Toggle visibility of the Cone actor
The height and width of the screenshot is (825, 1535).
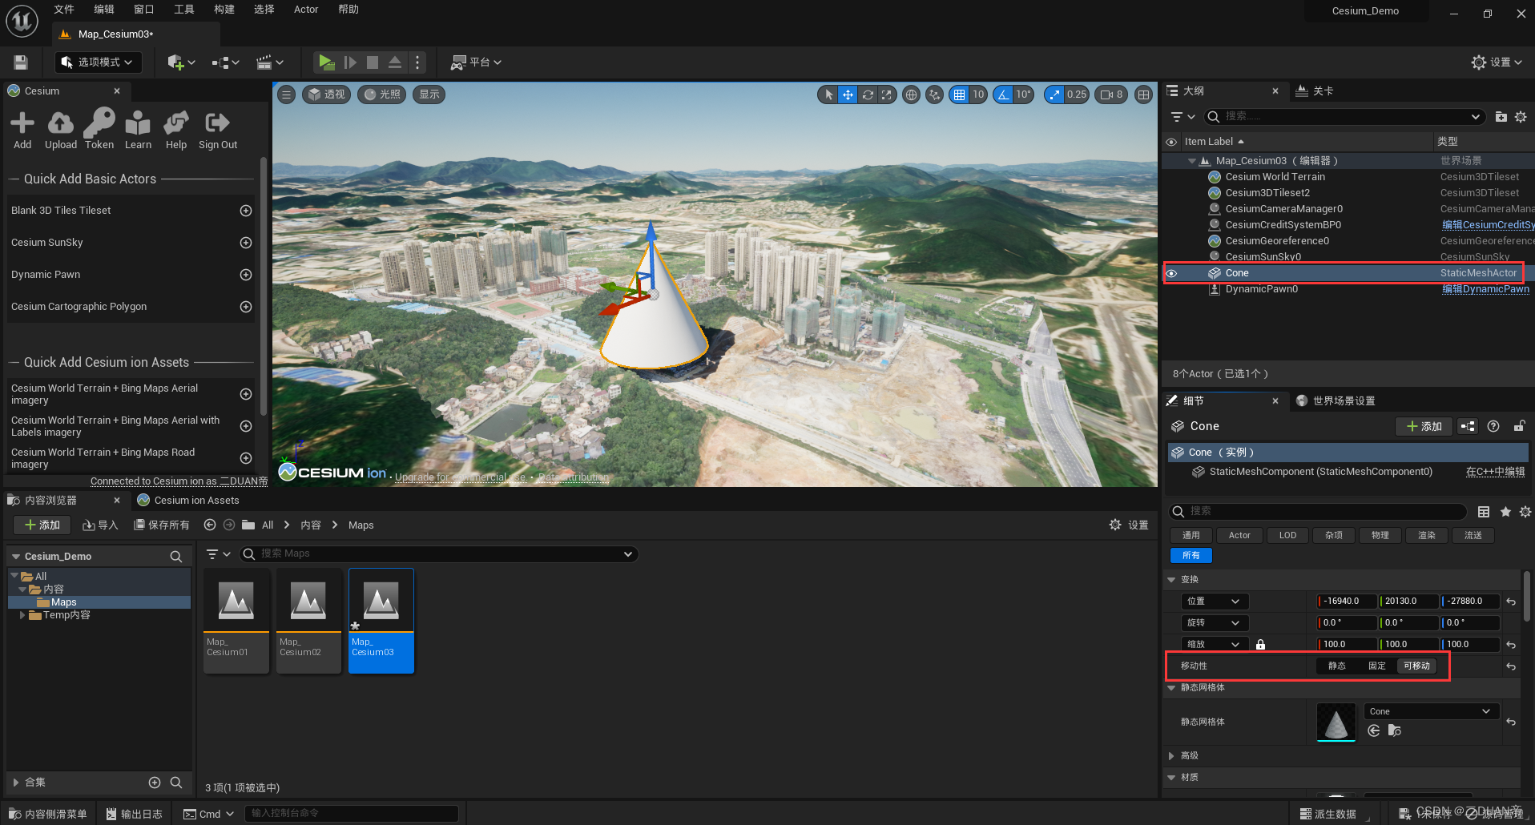[1172, 272]
